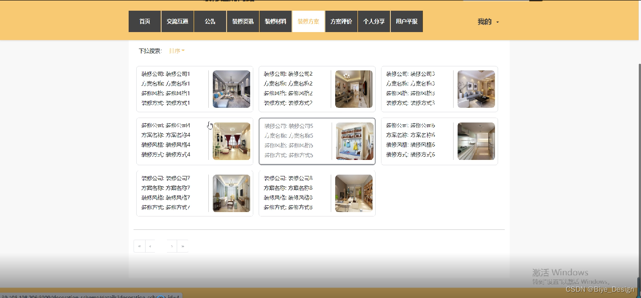Open the 装修公司6 kitchen photo
641x298 pixels.
point(476,141)
